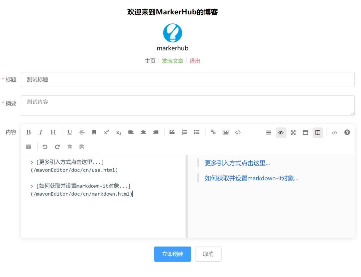Go to 主页 in the navigation
Viewport: 361px width, 277px height.
pos(150,61)
